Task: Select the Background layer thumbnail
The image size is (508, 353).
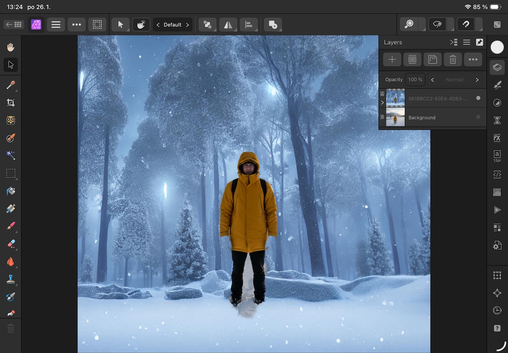Action: click(395, 117)
